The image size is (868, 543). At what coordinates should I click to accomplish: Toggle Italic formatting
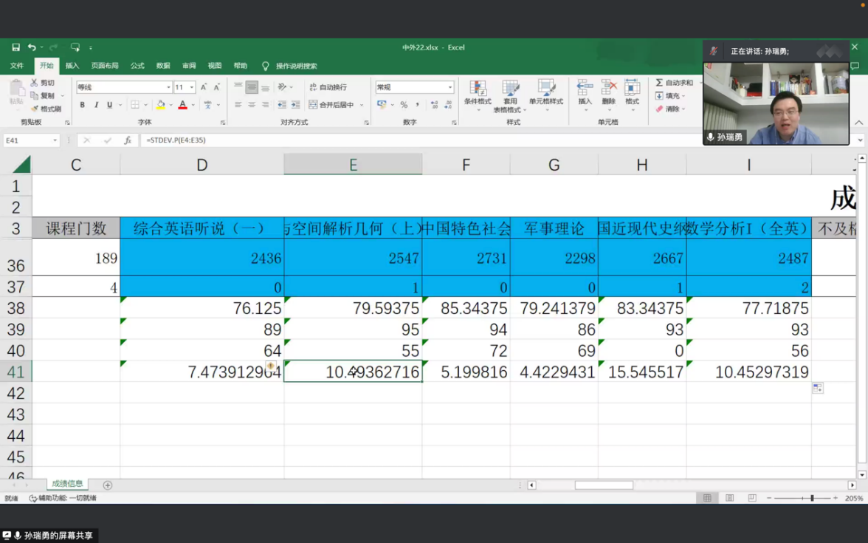(x=96, y=105)
